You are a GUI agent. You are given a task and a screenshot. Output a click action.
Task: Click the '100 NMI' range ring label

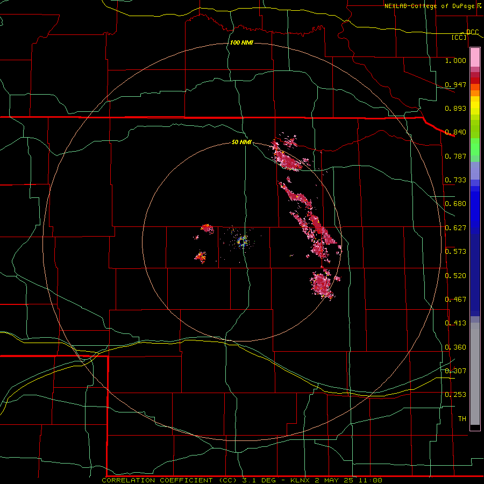tap(241, 42)
